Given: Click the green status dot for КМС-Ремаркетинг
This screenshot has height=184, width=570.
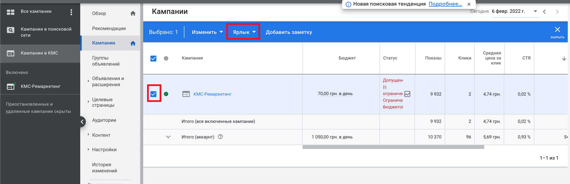Looking at the screenshot, I should pyautogui.click(x=166, y=94).
